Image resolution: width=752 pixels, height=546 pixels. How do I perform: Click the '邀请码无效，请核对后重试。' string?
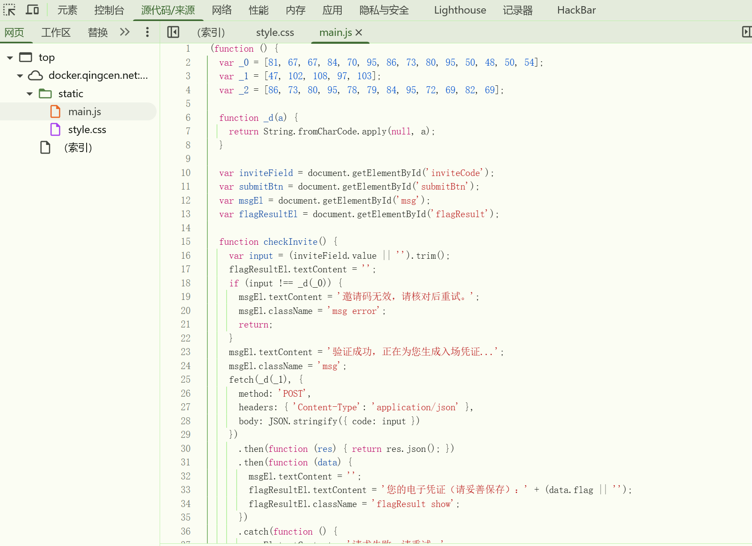coord(405,297)
